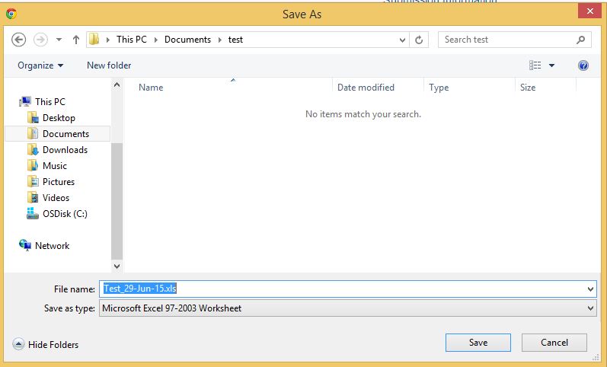
Task: Select Network in the navigation pane
Action: [x=52, y=246]
